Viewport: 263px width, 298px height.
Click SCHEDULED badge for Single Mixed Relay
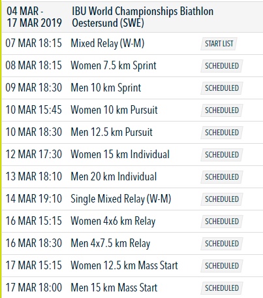point(222,199)
